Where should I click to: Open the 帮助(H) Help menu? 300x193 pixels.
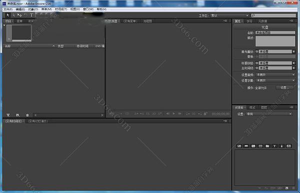[x=101, y=9]
